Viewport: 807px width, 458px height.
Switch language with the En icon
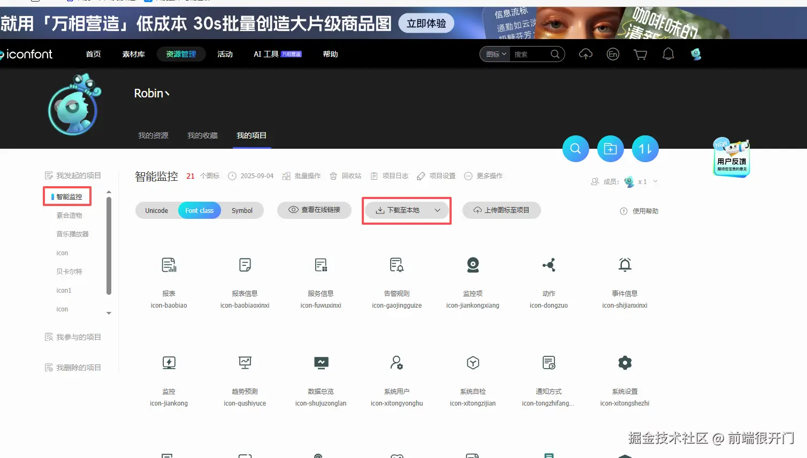(613, 54)
